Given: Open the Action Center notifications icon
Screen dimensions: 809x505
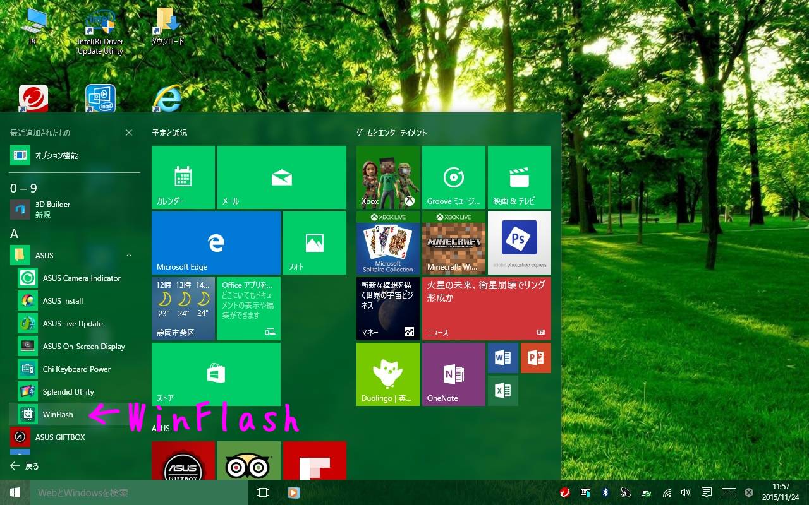Looking at the screenshot, I should [707, 492].
